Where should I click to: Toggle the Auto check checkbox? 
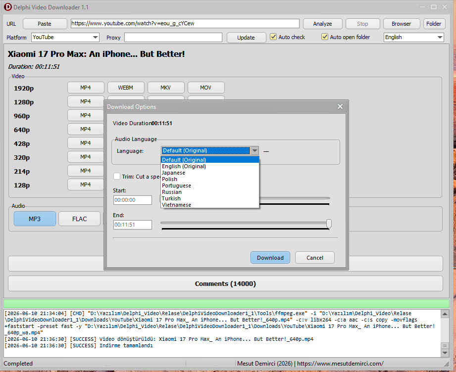coord(273,37)
